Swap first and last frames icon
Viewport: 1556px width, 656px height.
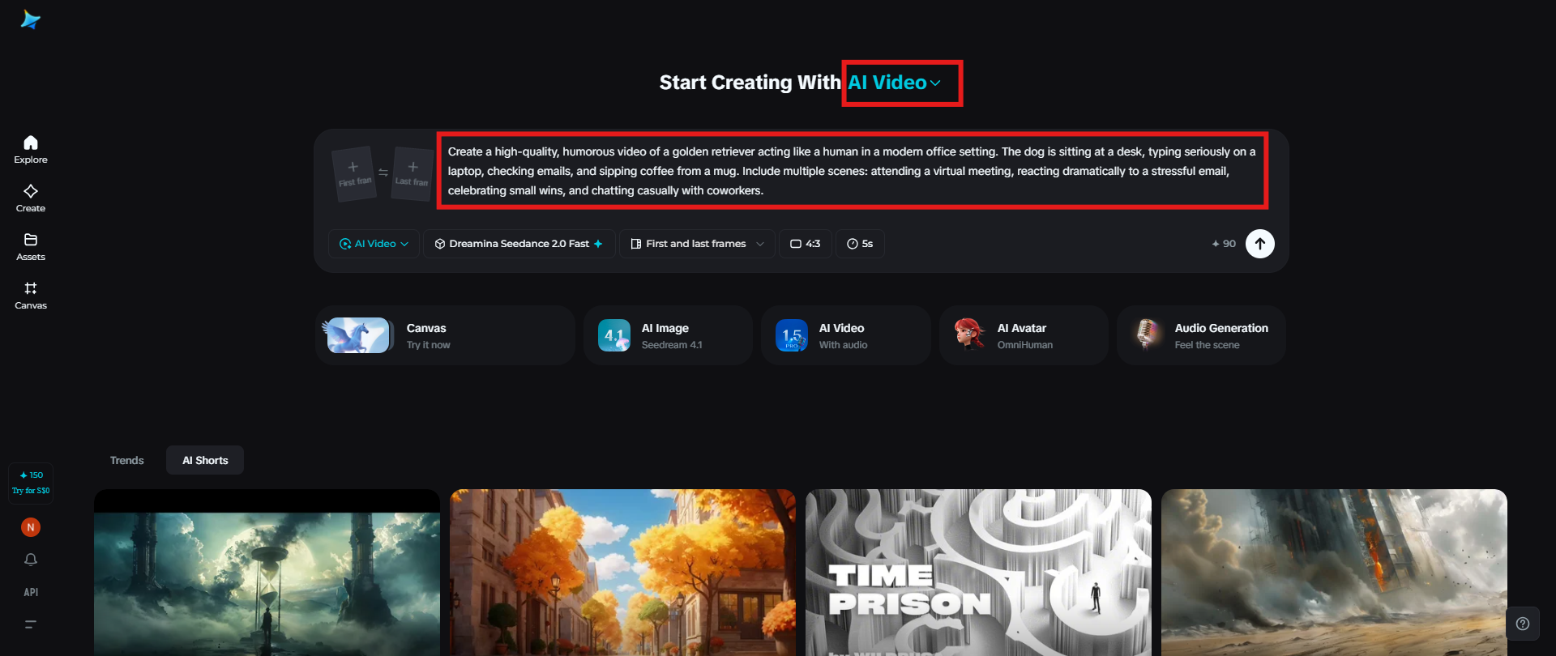[383, 173]
